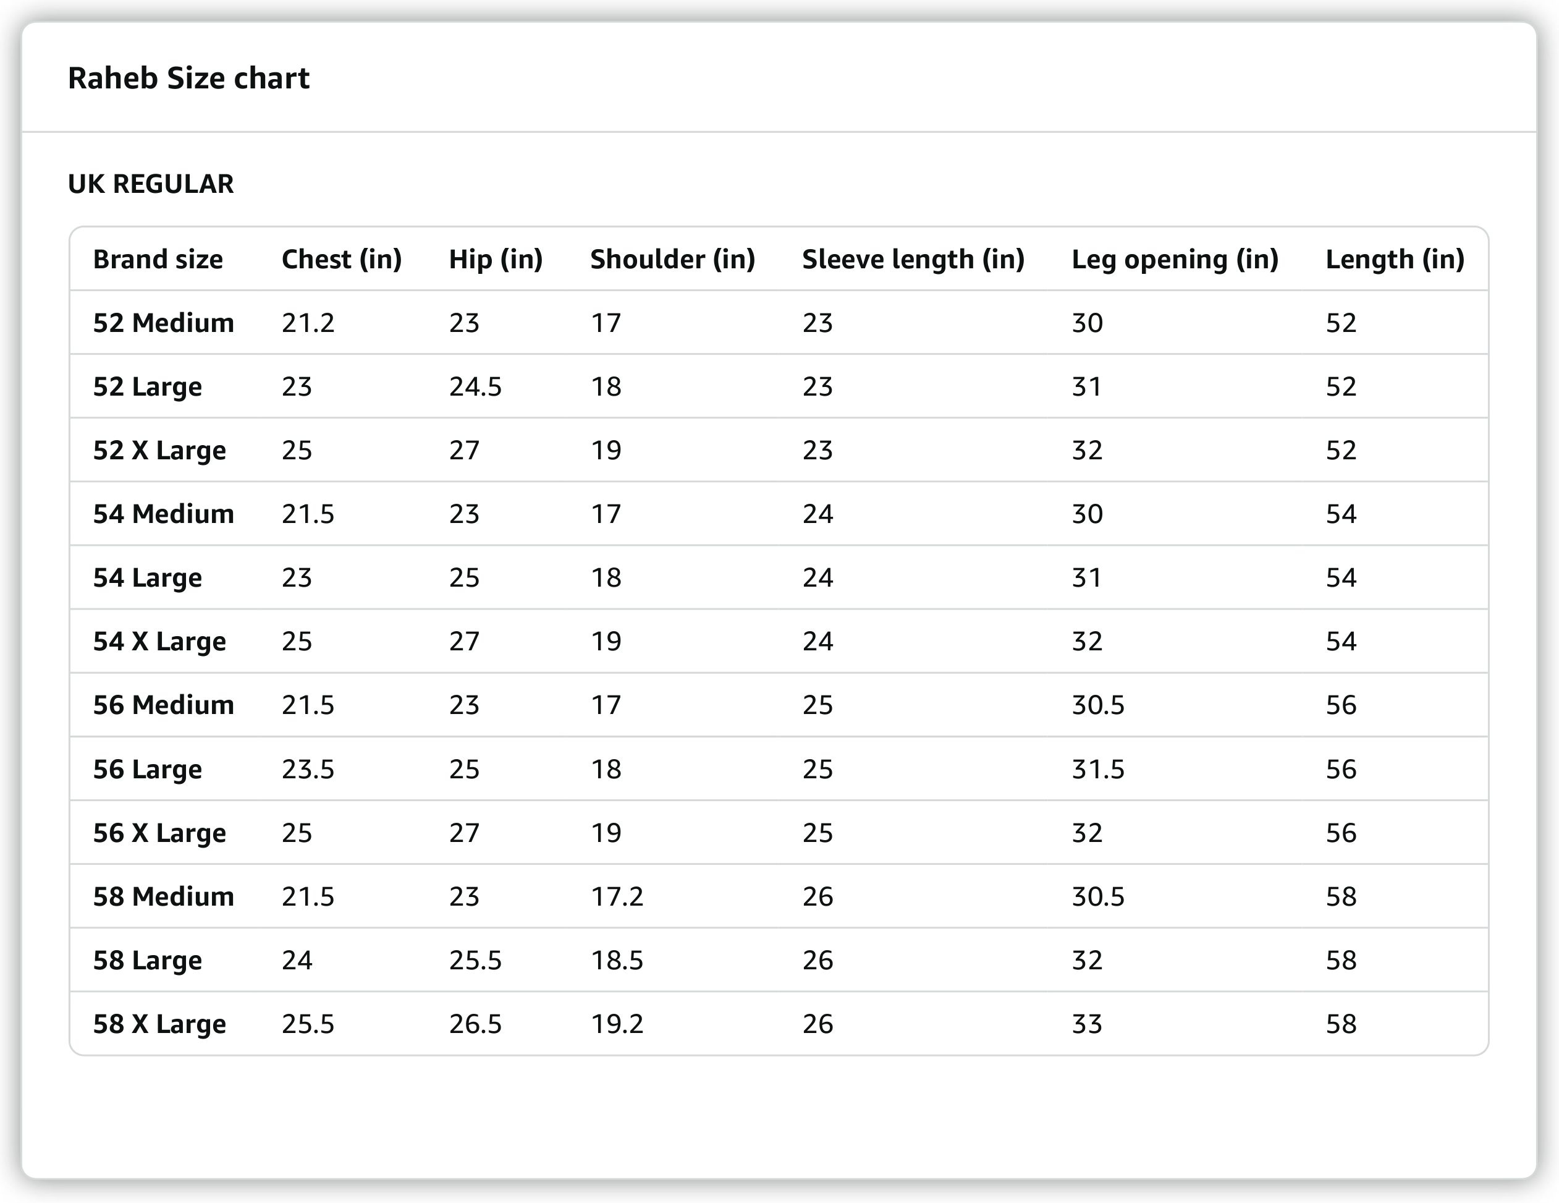Click the Length (in) column header

tap(1394, 259)
